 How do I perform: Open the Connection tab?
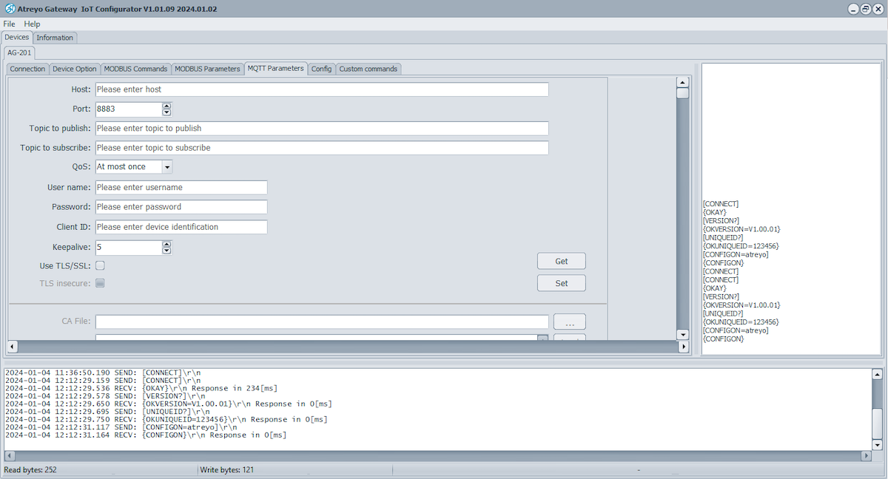(x=27, y=69)
